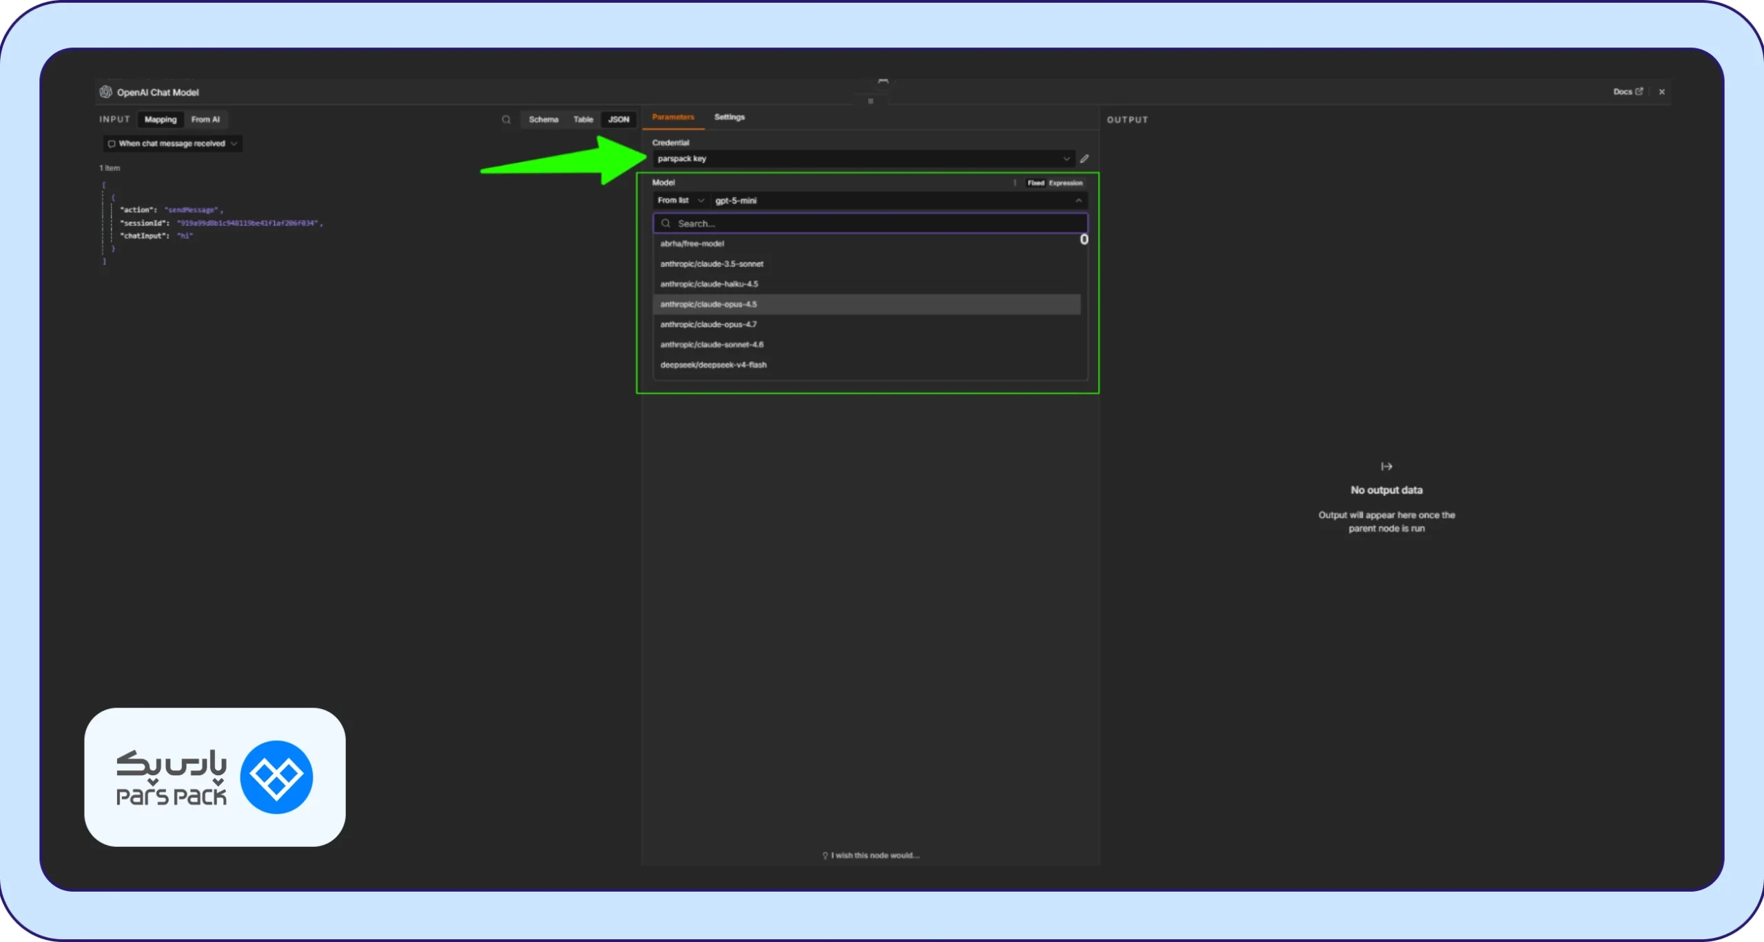Viewport: 1764px width, 942px height.
Task: Open the 'When chat message received' node dropdown
Action: point(173,144)
